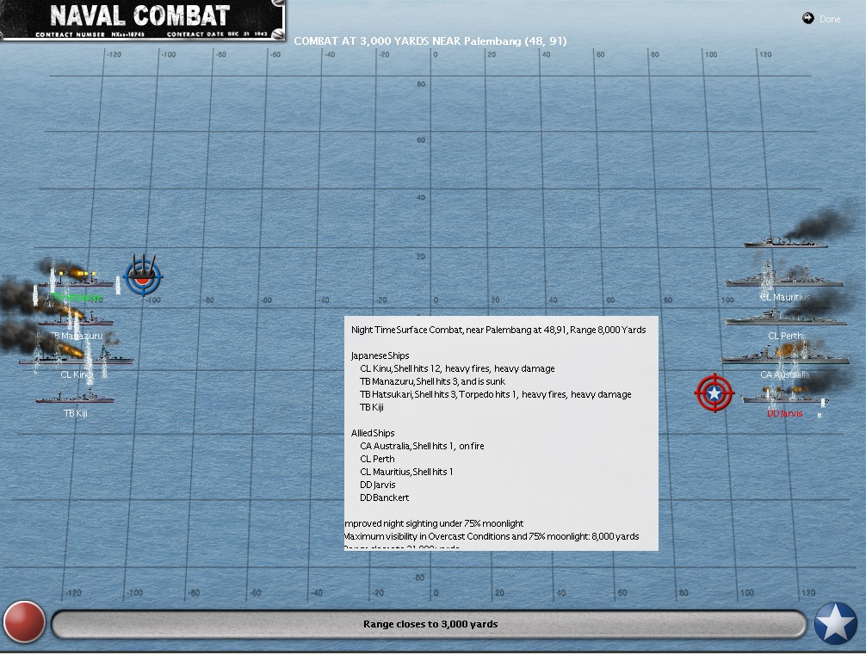This screenshot has height=655, width=866.
Task: Click the 'DD Banckert' line in report
Action: pyautogui.click(x=385, y=497)
